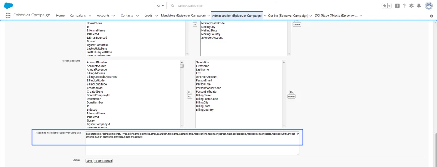This screenshot has height=167, width=437.
Task: Expand the Opt-Ins tab chevron
Action: (310, 16)
